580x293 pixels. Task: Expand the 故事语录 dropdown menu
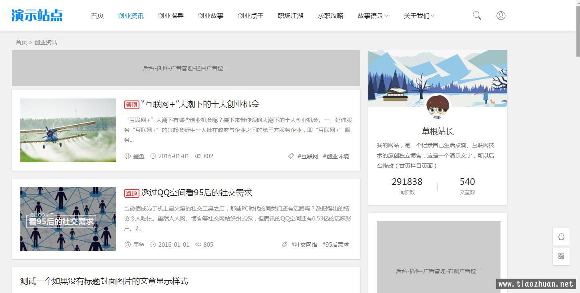(x=373, y=16)
